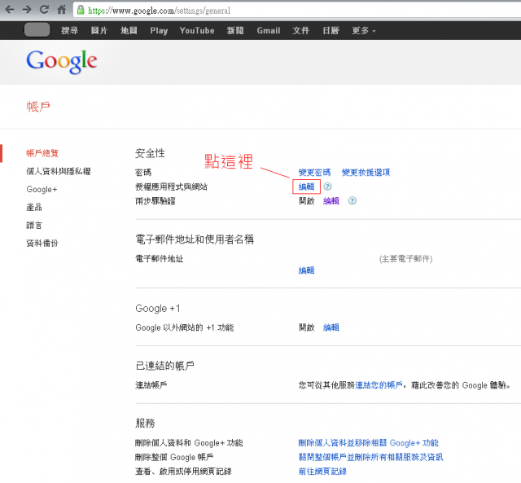Click the 變更救援選項 link

click(366, 172)
